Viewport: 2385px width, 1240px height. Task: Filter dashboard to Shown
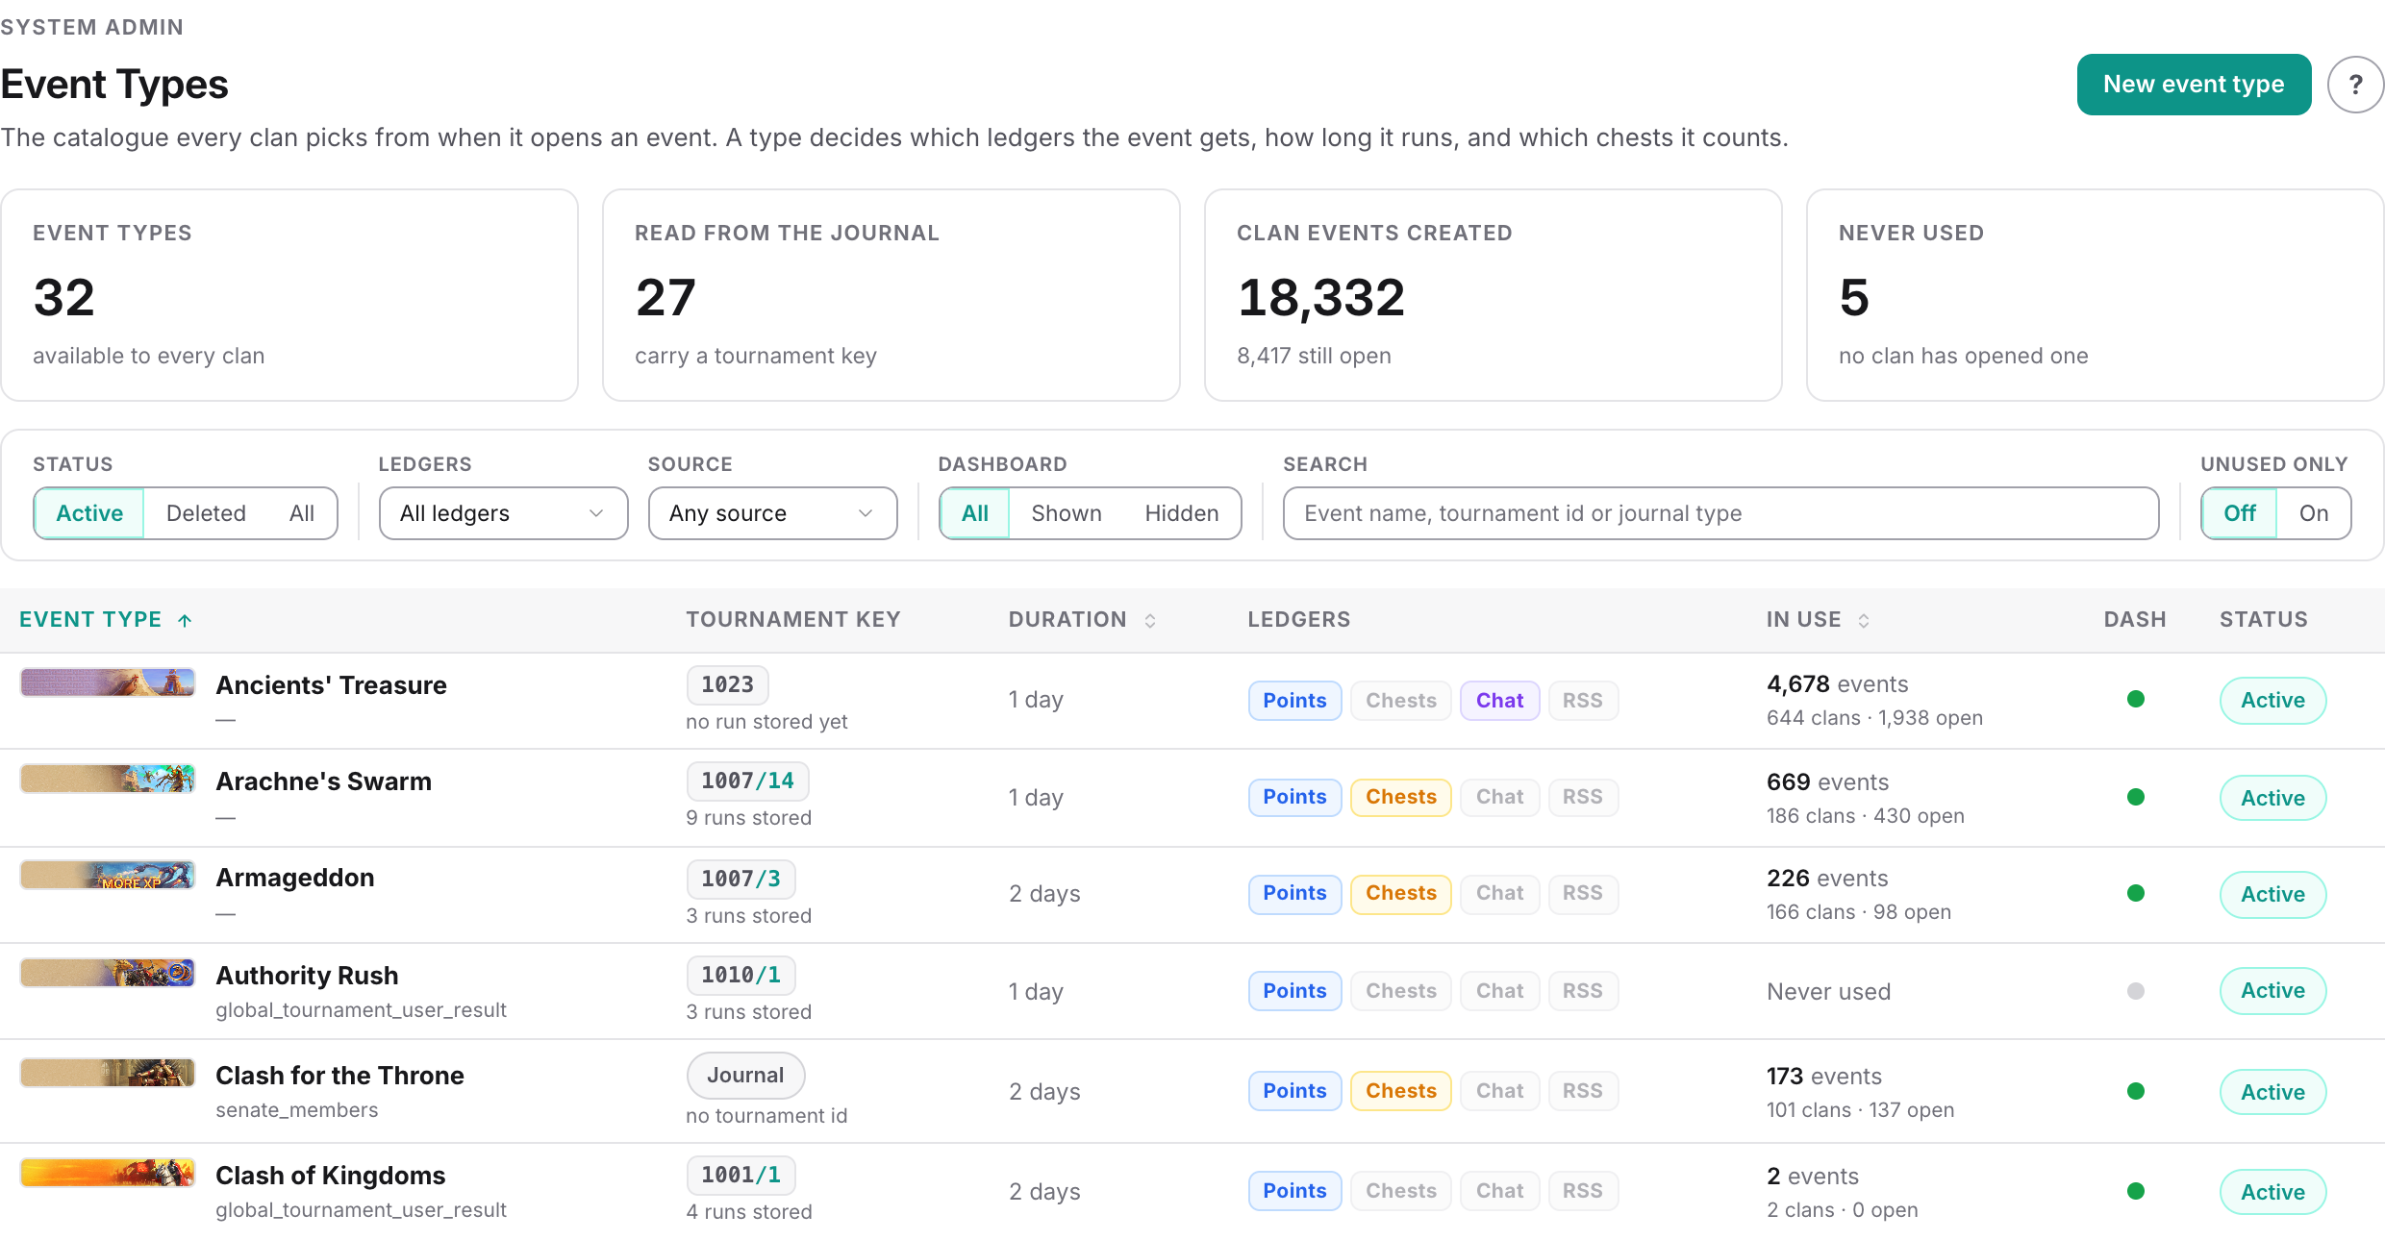(1067, 513)
